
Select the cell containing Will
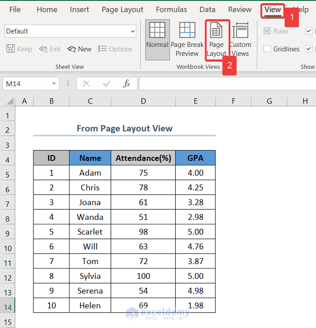(90, 246)
